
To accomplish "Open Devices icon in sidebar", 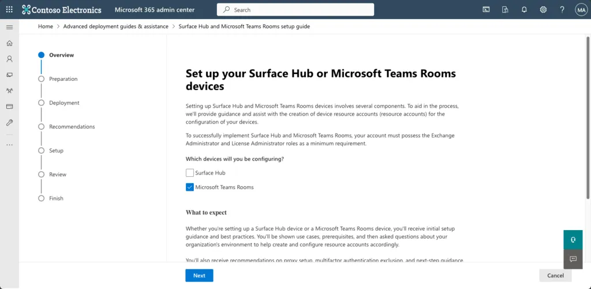I will coord(9,75).
